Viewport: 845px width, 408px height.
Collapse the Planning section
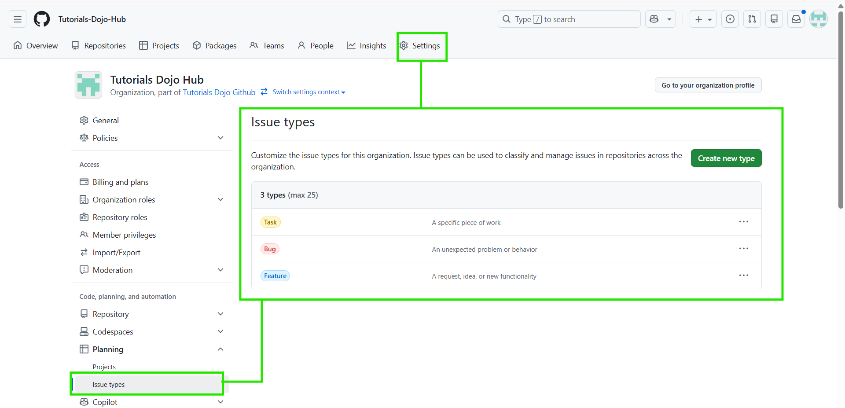[x=220, y=349]
